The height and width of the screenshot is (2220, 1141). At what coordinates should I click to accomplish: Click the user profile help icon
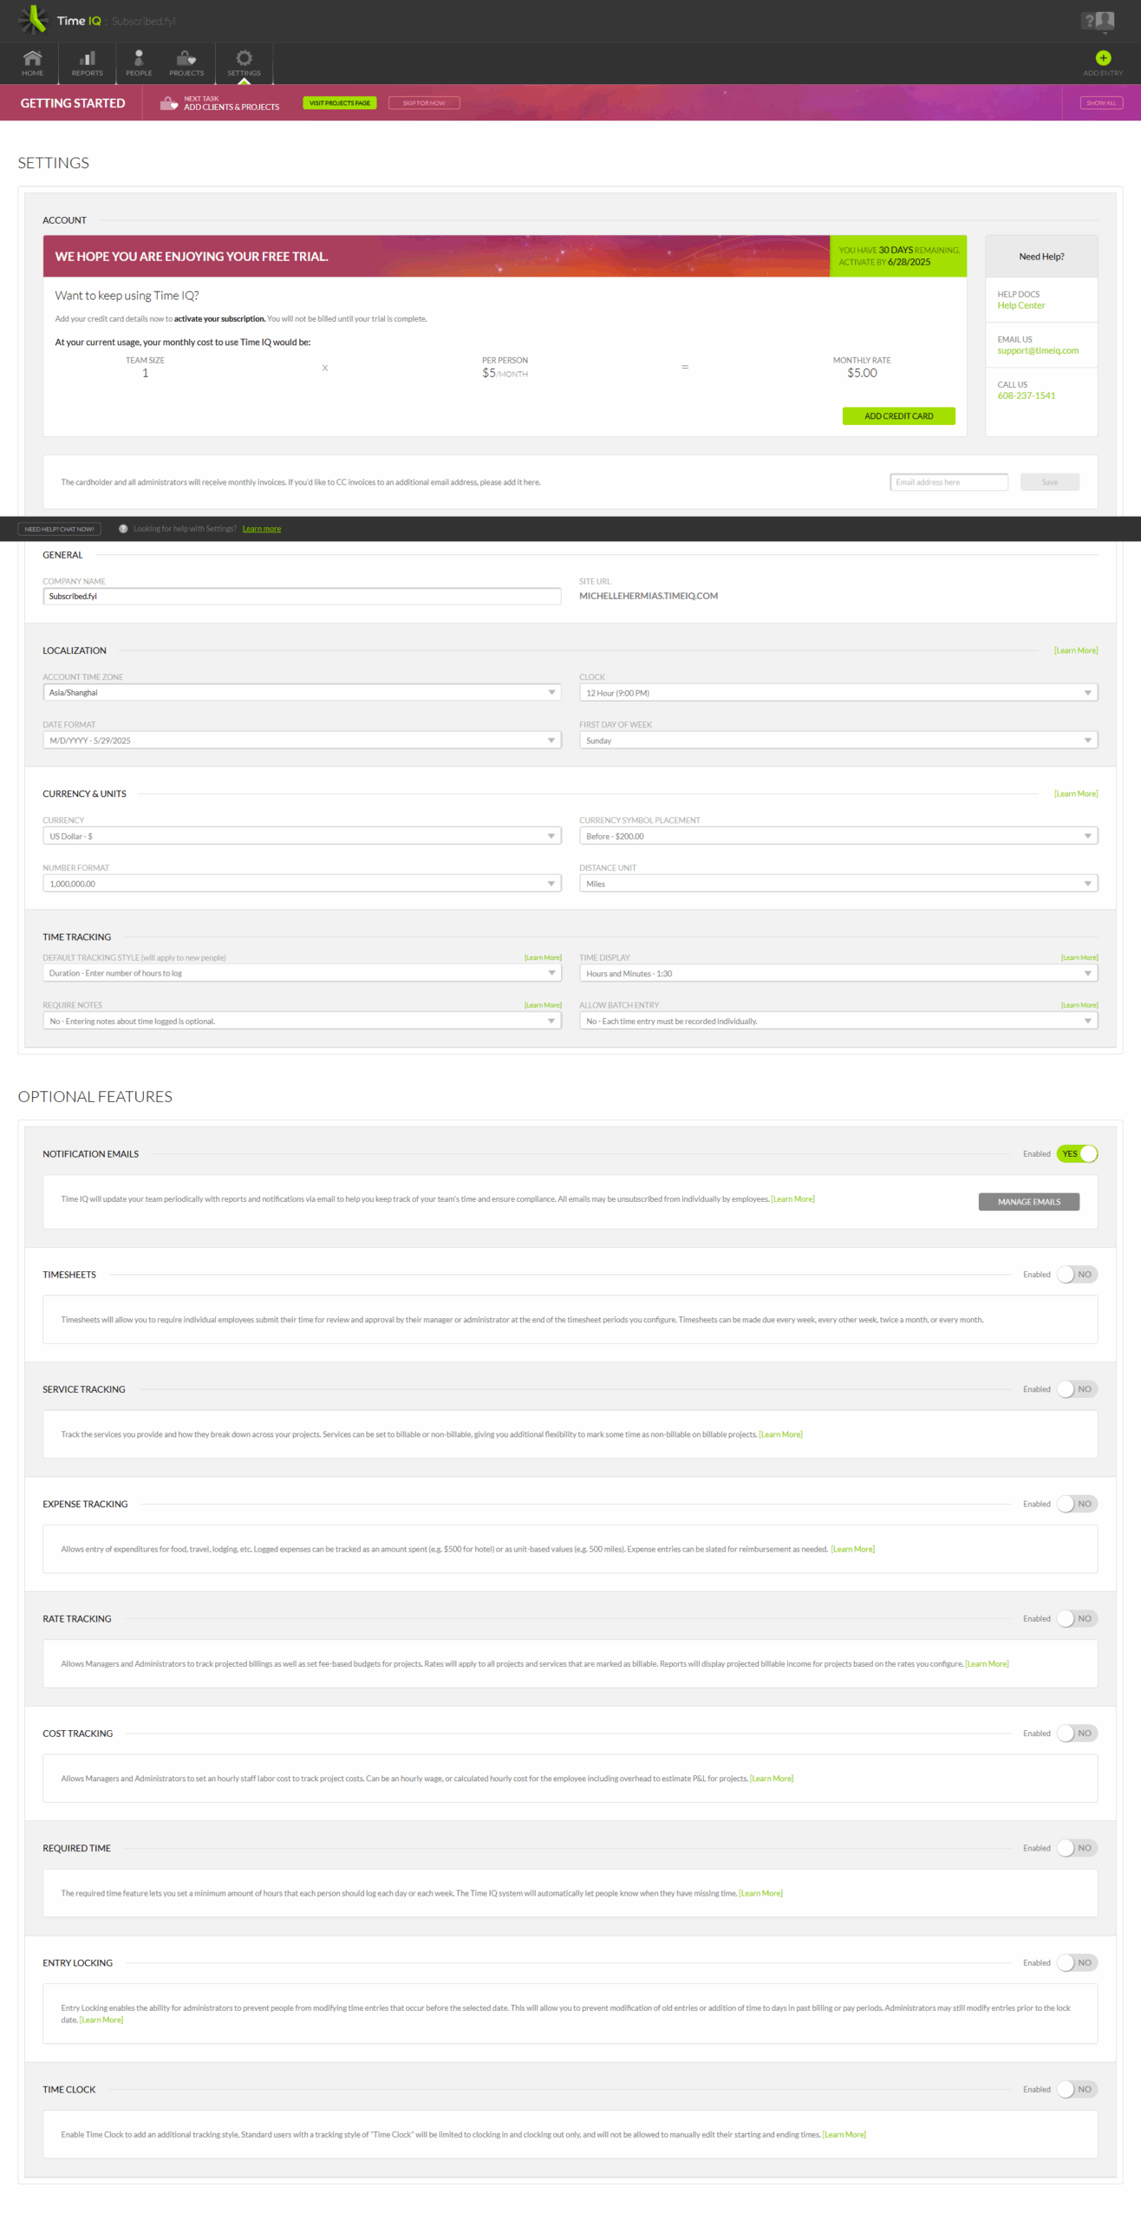point(1097,21)
